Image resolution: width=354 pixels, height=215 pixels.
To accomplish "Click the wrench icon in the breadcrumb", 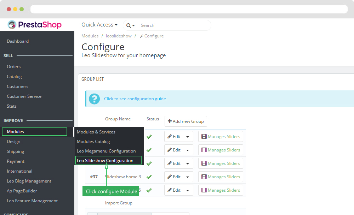I will 142,36.
